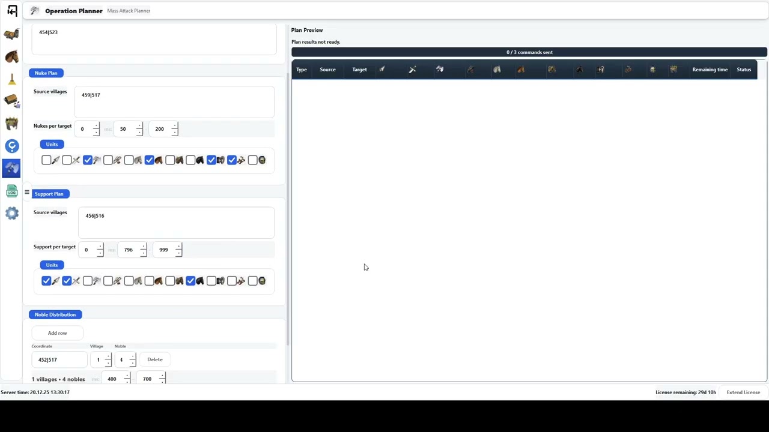This screenshot has width=769, height=432.
Task: Click the spear column icon in the Plan Preview header
Action: pyautogui.click(x=381, y=70)
